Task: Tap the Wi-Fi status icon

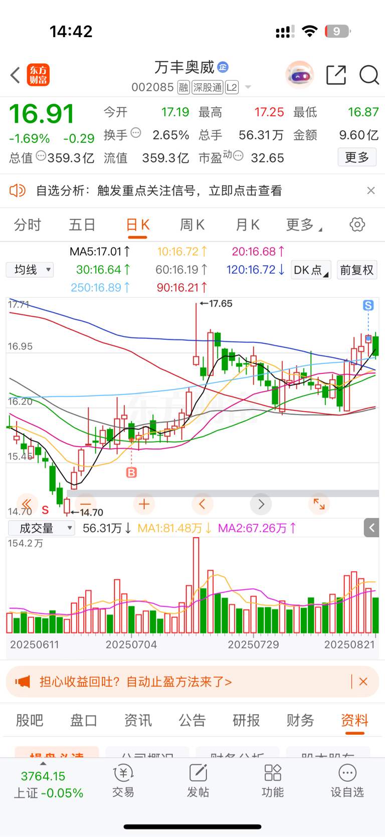Action: click(310, 32)
